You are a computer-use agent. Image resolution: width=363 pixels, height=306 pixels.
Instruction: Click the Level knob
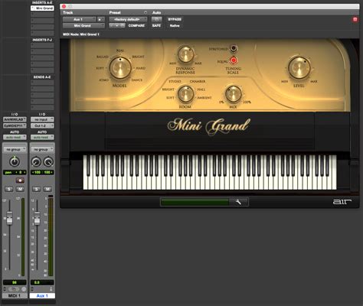click(299, 67)
